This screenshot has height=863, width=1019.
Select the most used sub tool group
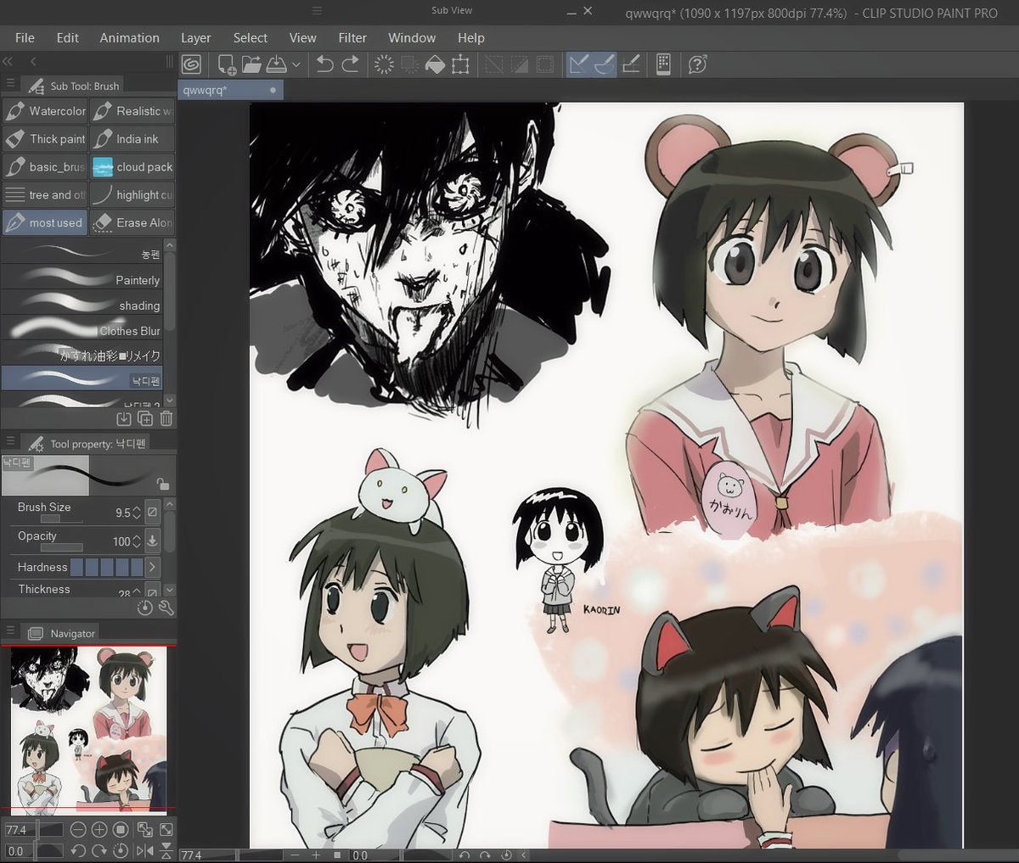(x=45, y=223)
